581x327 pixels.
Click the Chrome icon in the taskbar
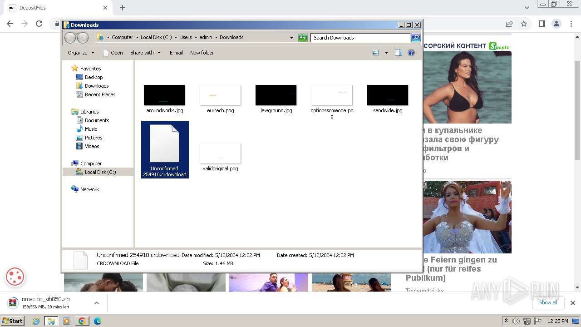pyautogui.click(x=82, y=321)
